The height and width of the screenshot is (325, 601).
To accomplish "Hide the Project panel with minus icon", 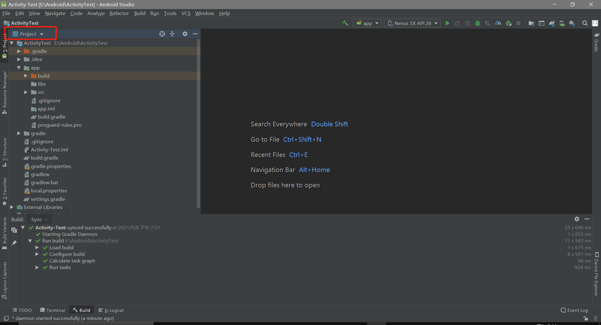I will point(195,34).
